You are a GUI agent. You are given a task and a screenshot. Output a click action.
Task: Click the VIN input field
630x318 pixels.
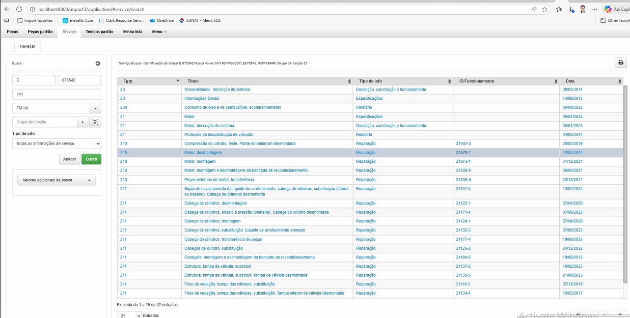click(57, 94)
